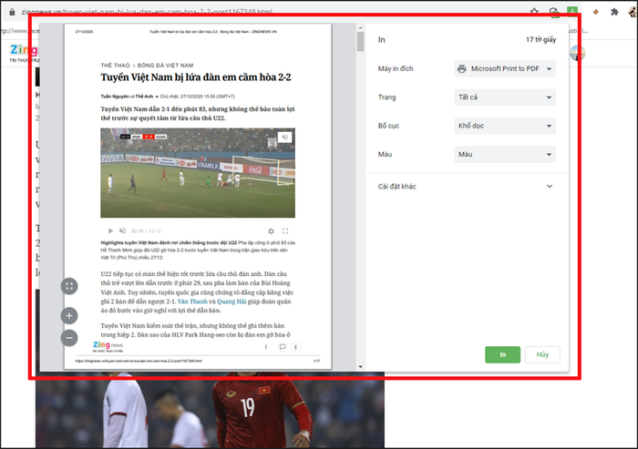Viewport: 638px width, 449px height.
Task: Click the Zing logo on the webpage behind
Action: [24, 50]
